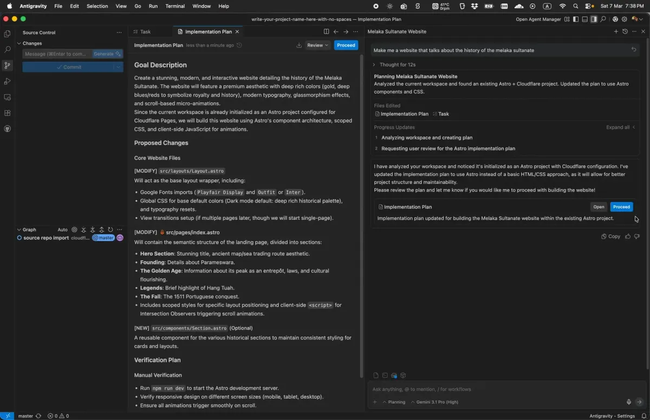The width and height of the screenshot is (650, 420).
Task: Toggle the agent side panel visibility
Action: pos(594,19)
